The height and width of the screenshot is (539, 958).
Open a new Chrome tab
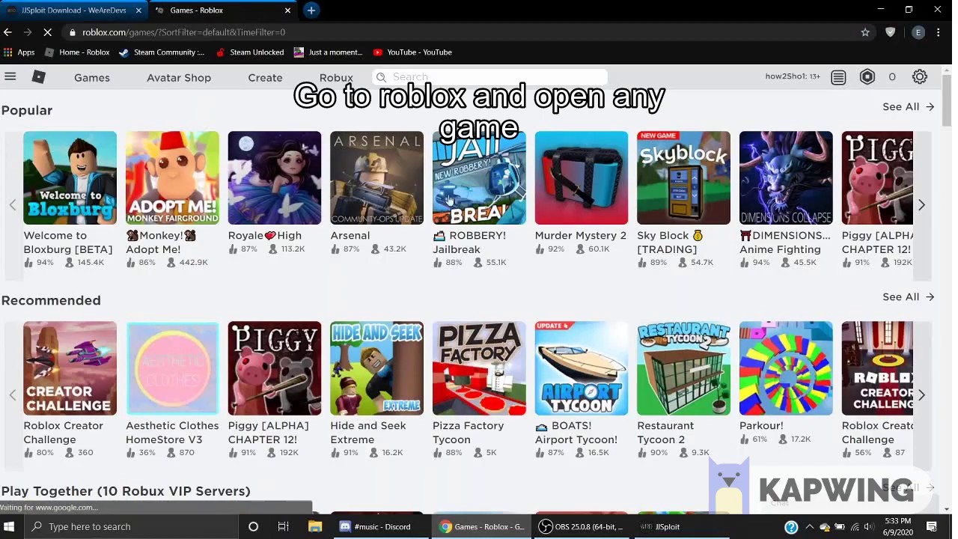pos(311,10)
